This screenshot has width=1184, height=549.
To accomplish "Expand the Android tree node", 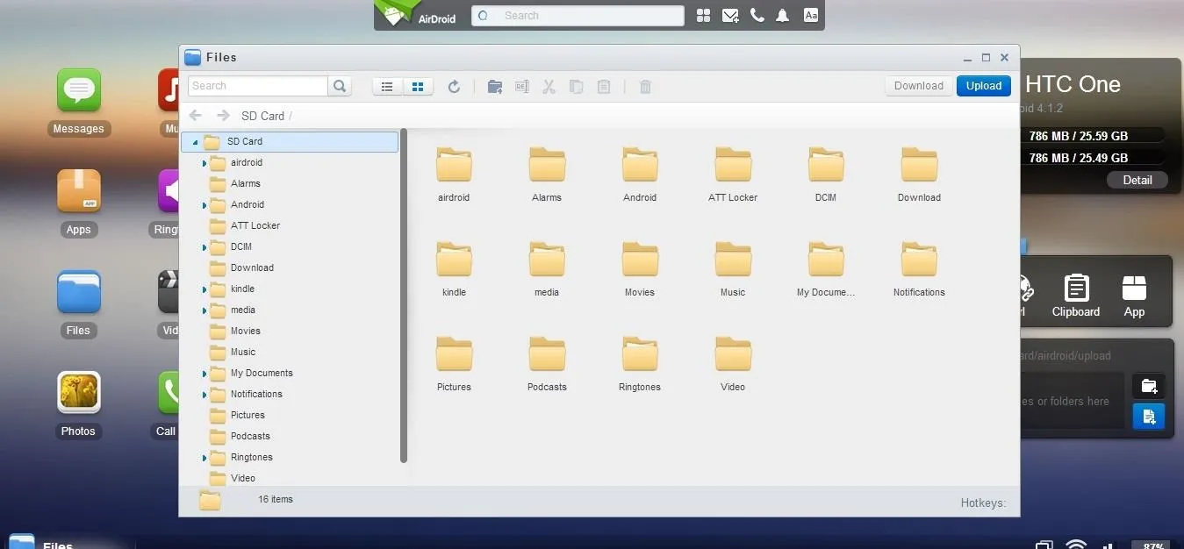I will coord(205,205).
